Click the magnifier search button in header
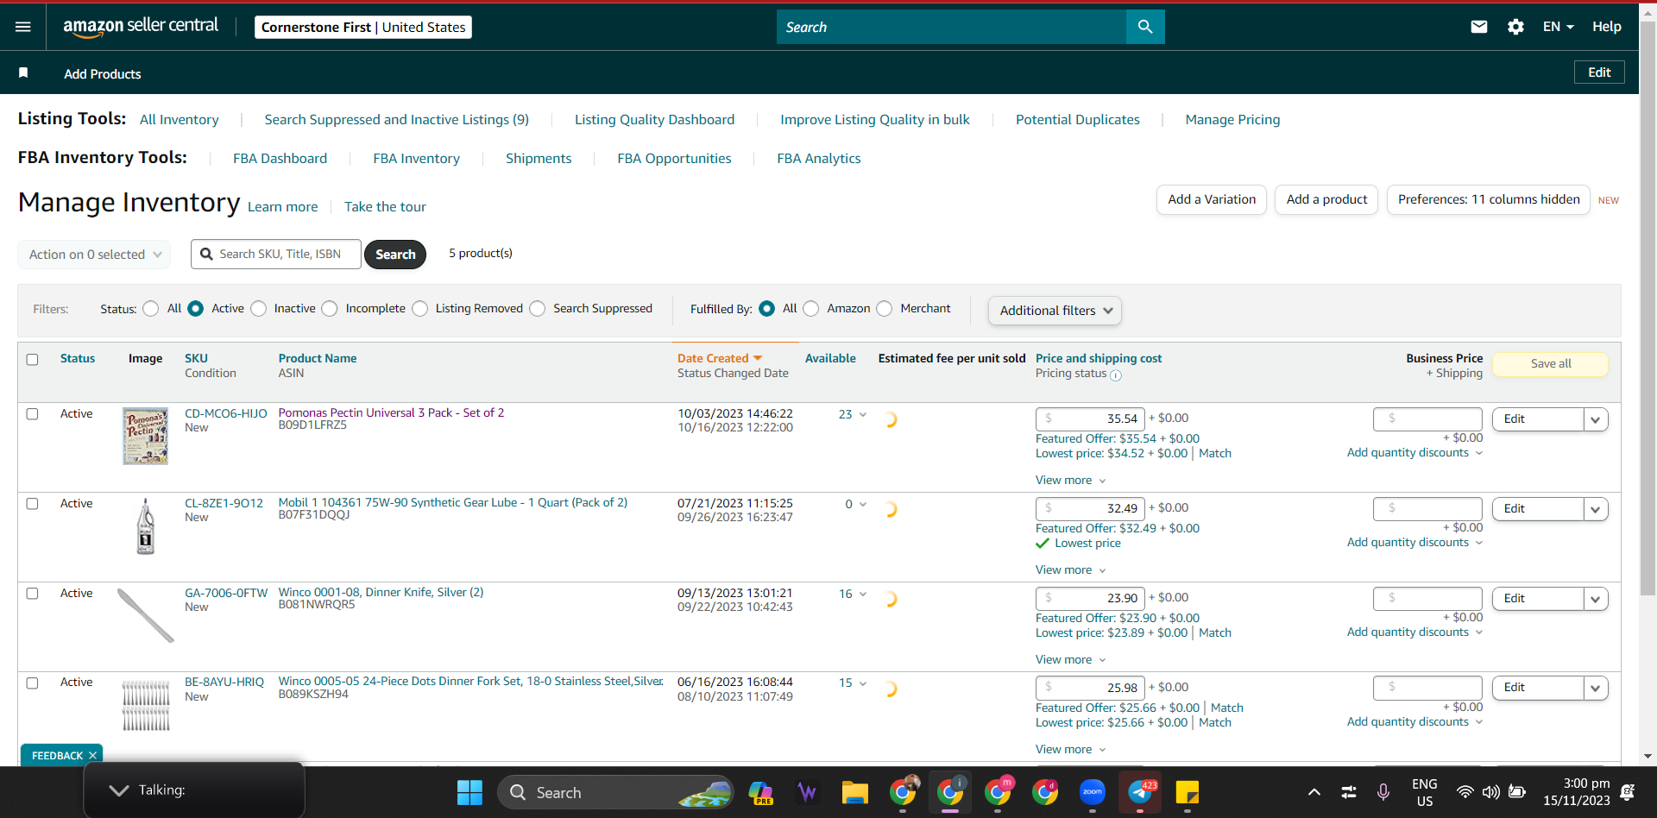Screen dimensions: 1657x818 [1145, 27]
